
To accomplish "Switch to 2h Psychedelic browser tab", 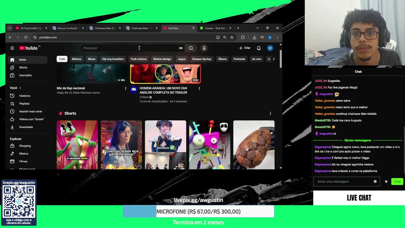I will coord(30,28).
